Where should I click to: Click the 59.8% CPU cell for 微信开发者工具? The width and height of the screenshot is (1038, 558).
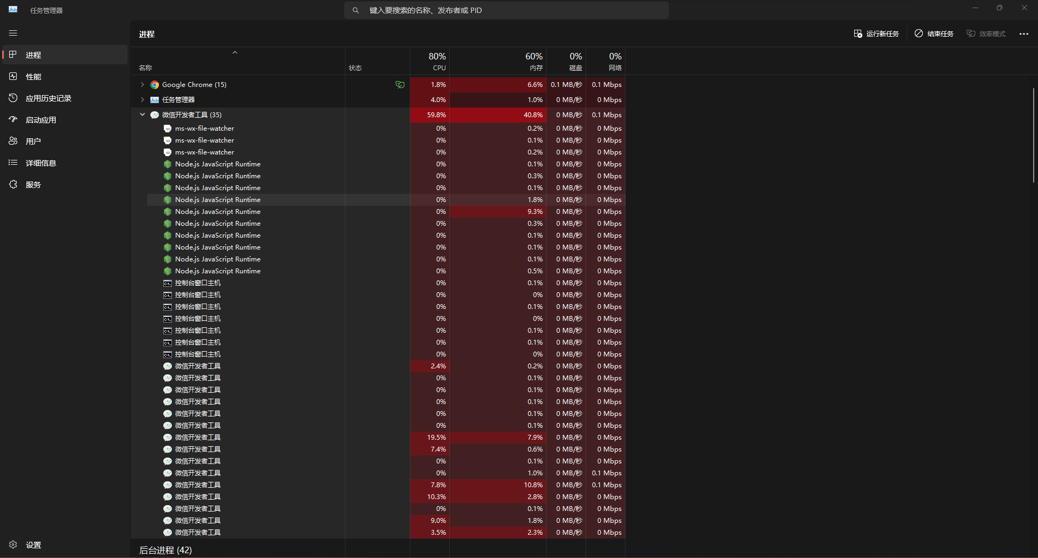click(430, 115)
